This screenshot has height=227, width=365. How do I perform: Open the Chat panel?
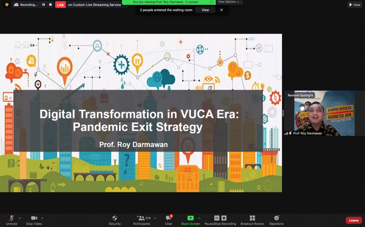point(169,220)
